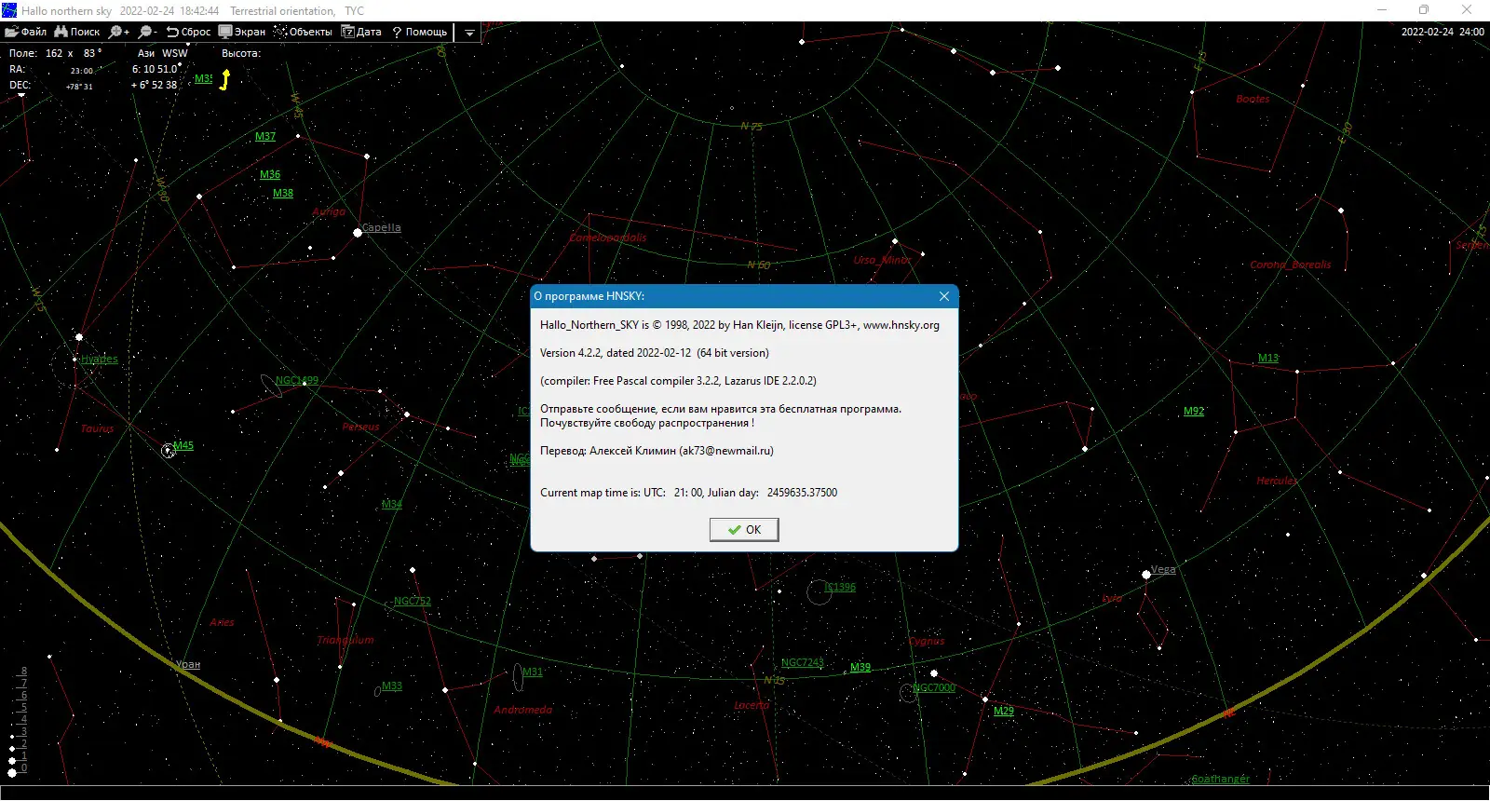Close the О программе HNSKY dialog
Viewport: 1490px width, 801px height.
pyautogui.click(x=944, y=296)
